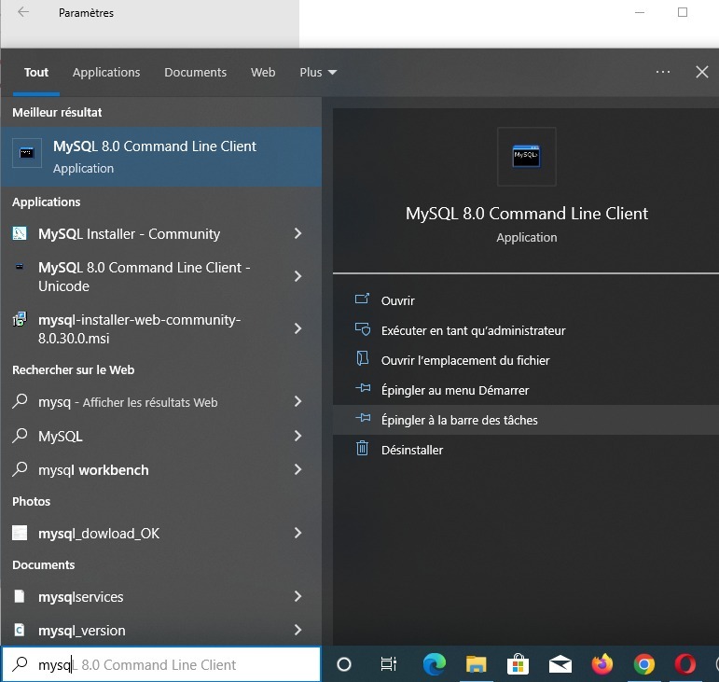Image resolution: width=719 pixels, height=682 pixels.
Task: Expand the Unicode client result chevron
Action: [x=298, y=276]
